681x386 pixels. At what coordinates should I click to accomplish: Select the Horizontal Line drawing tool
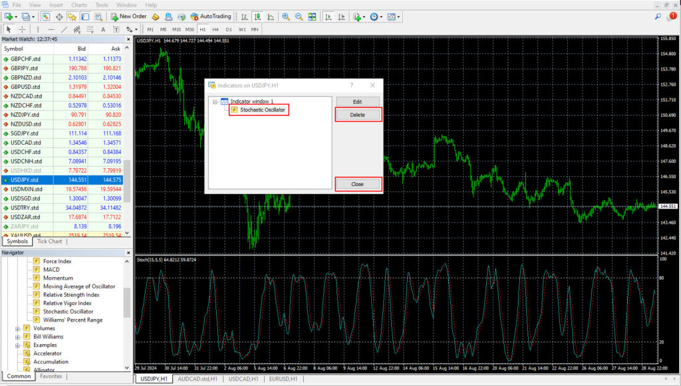click(51, 29)
